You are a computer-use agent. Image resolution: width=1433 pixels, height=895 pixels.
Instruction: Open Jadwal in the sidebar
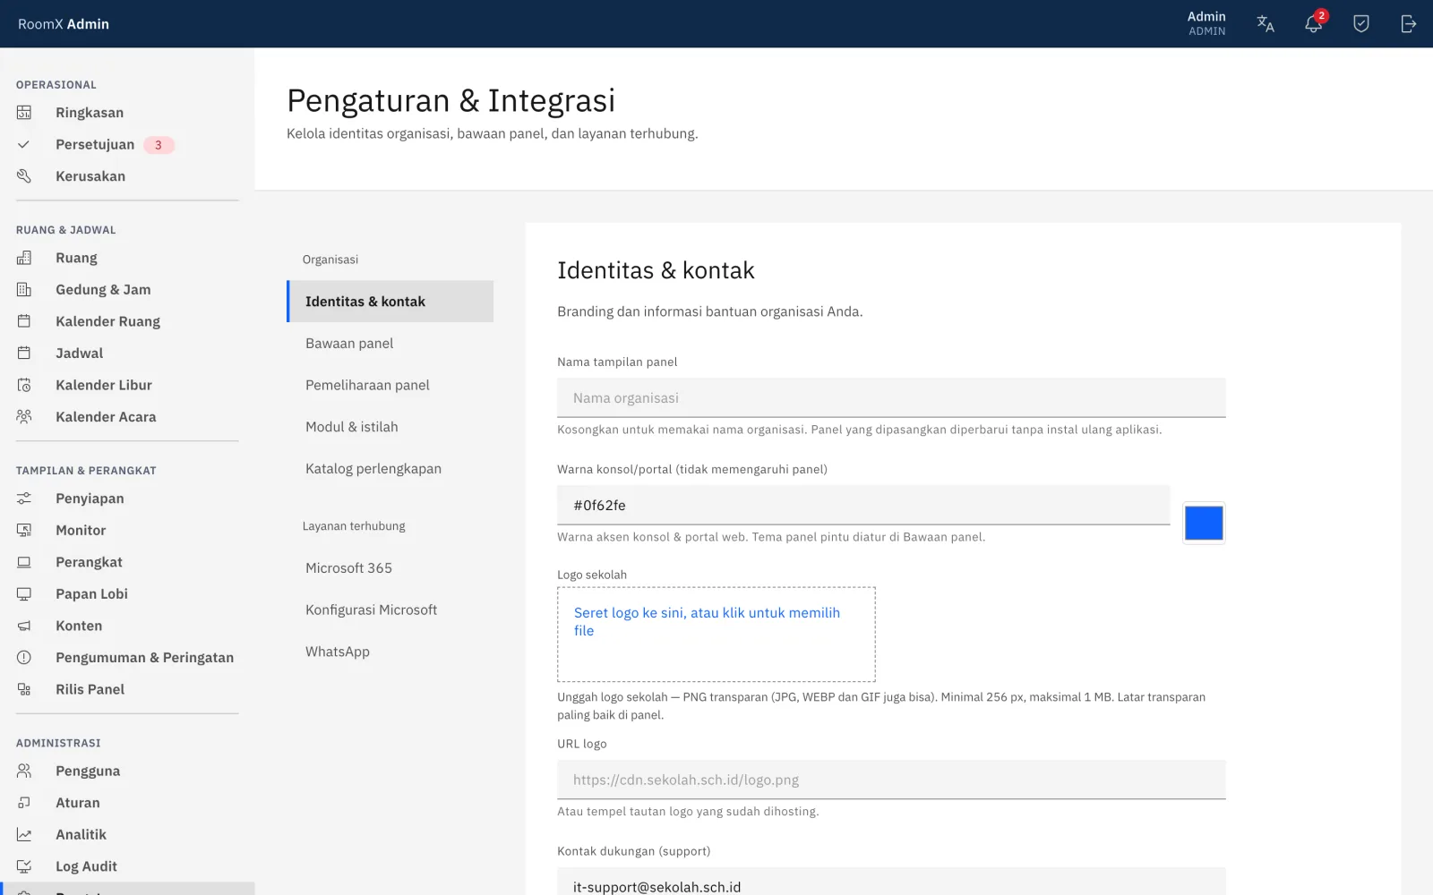tap(127, 354)
